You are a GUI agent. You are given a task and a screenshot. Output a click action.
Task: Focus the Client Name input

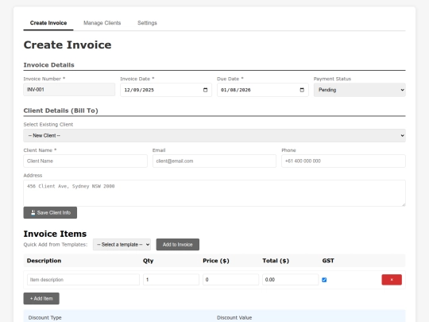(x=85, y=161)
